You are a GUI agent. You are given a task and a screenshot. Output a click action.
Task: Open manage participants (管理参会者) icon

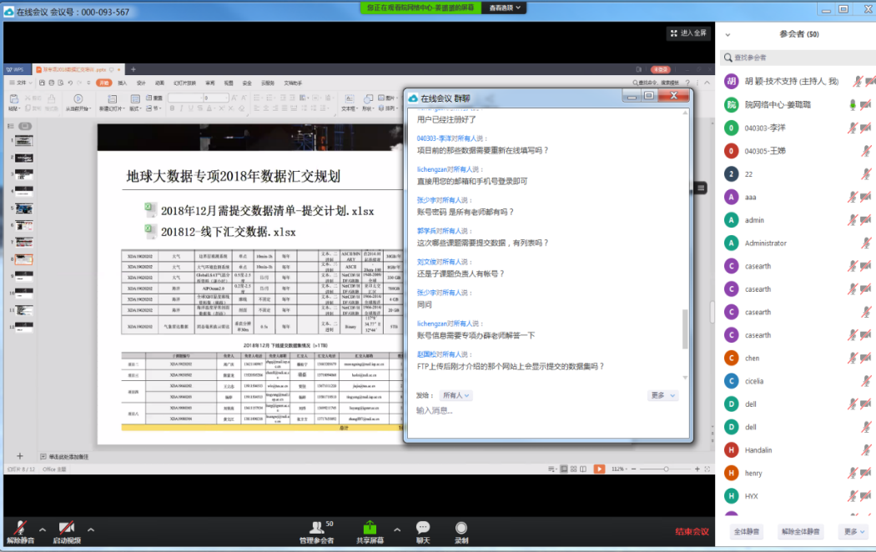pyautogui.click(x=316, y=527)
